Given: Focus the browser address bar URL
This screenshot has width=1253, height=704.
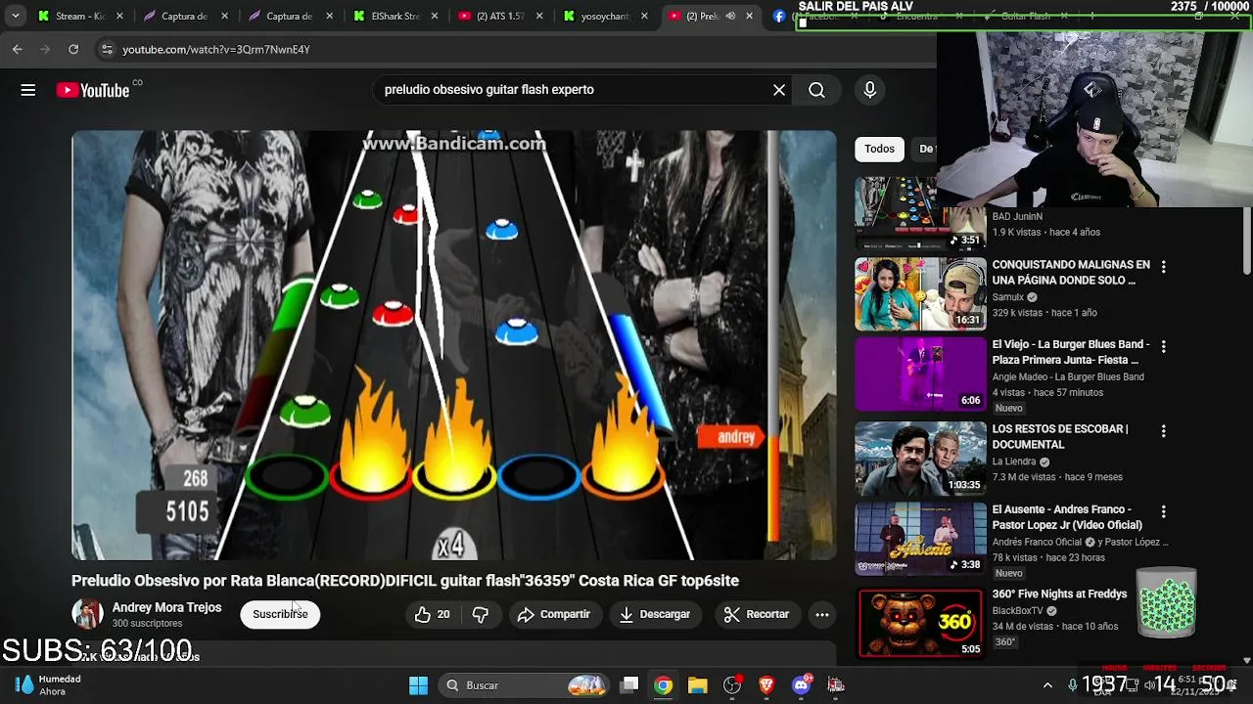Looking at the screenshot, I should tap(216, 49).
